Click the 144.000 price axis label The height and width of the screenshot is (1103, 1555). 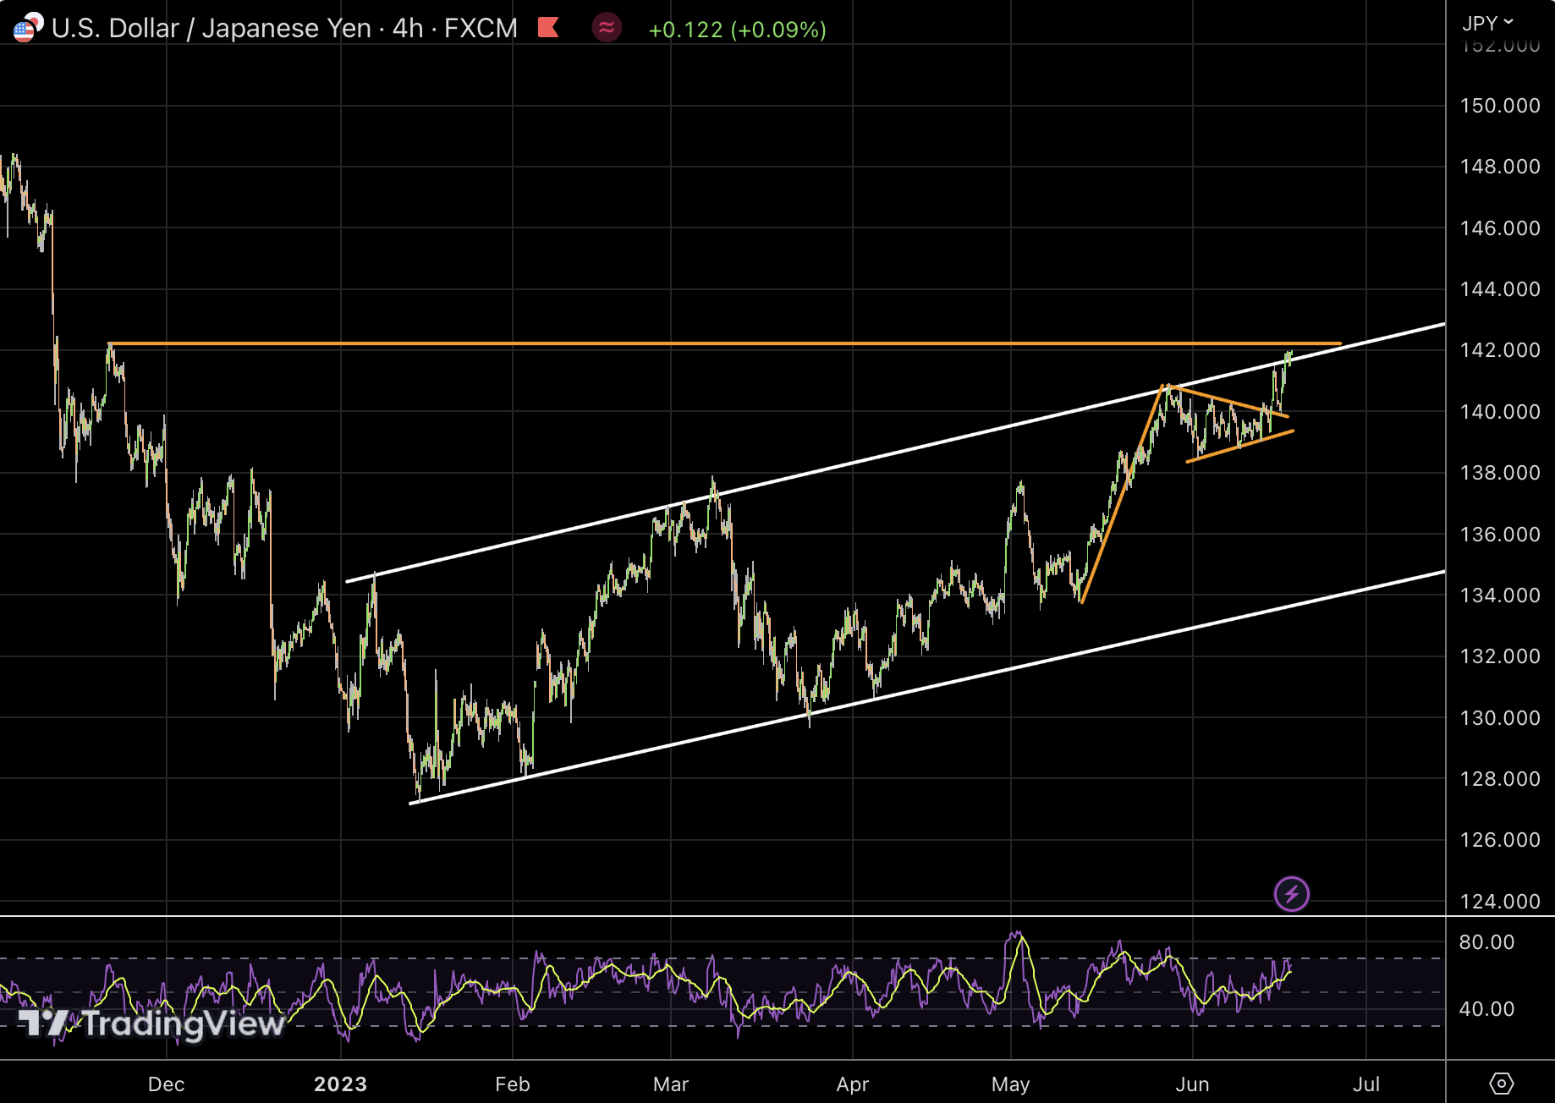(1500, 289)
